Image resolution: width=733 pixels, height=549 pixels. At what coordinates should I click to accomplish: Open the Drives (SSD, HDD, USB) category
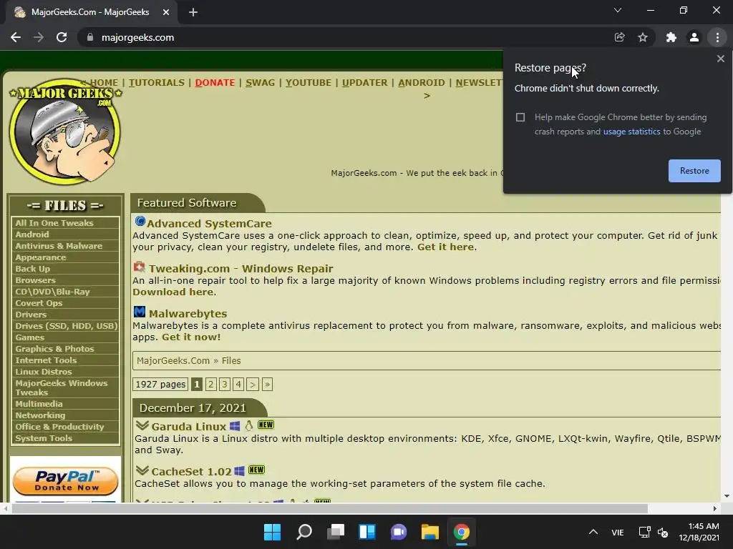[65, 326]
